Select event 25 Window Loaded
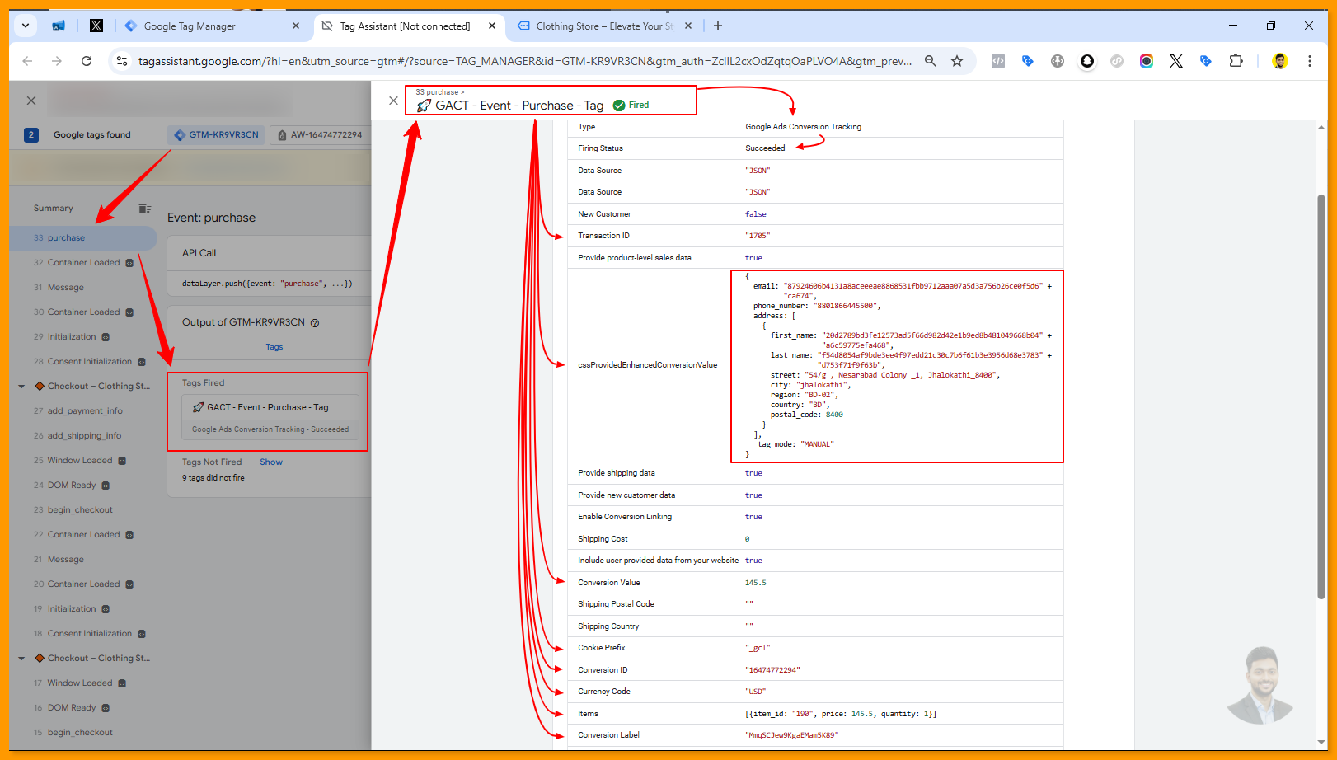Screen dimensions: 1337x760 point(83,461)
